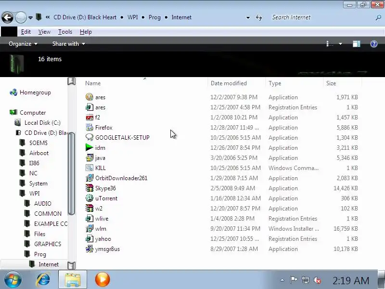Launch Internet Explorer from taskbar
The image size is (385, 289).
[43, 279]
